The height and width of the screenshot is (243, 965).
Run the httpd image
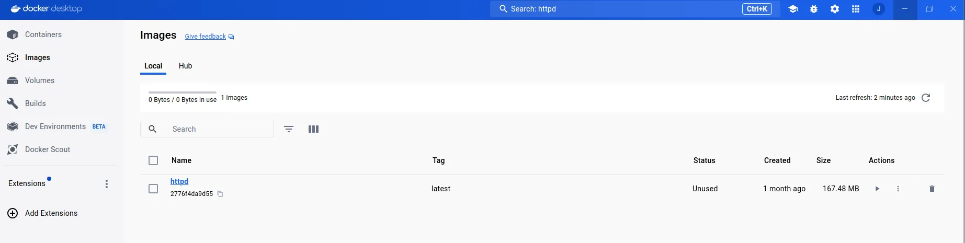click(x=877, y=189)
